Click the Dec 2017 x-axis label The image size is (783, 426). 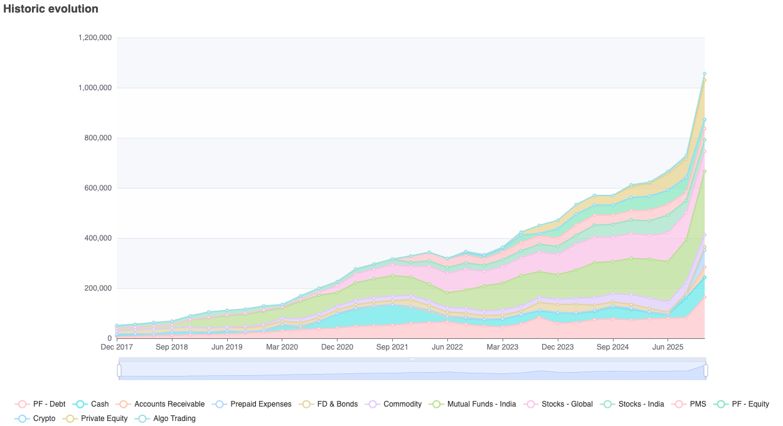click(116, 346)
